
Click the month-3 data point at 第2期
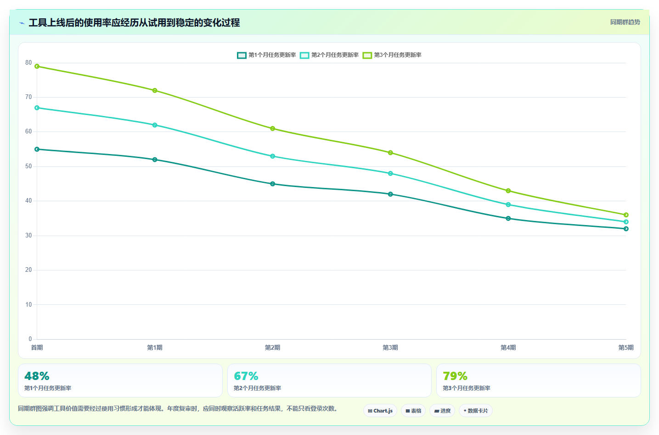[273, 129]
